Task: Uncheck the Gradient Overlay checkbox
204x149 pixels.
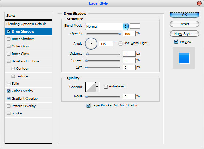Action: (9, 98)
